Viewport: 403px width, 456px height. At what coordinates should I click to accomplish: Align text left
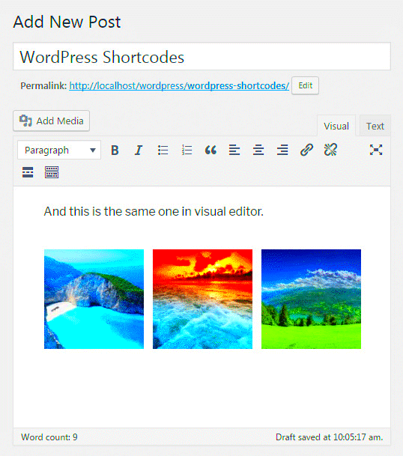234,150
